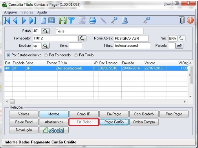Viewport: 198px width, 148px height.
Task: Click the vertical scrollbar thumb
Action: tap(190, 75)
